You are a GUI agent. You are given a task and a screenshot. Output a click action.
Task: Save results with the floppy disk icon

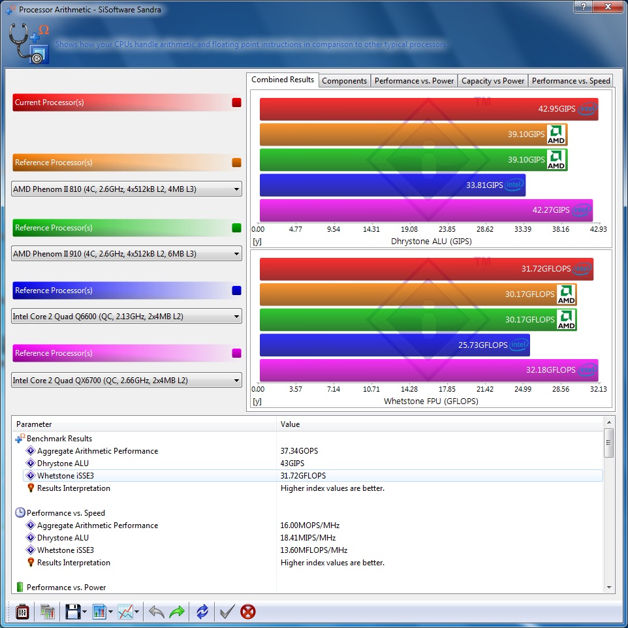coord(73,612)
